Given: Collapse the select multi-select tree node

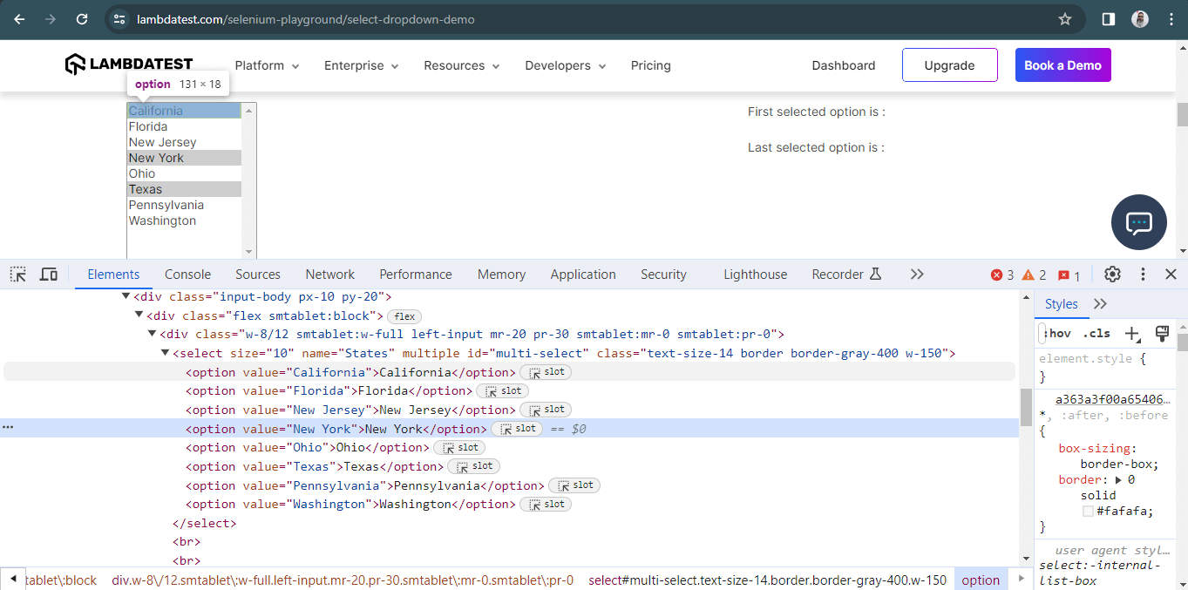Looking at the screenshot, I should [166, 353].
